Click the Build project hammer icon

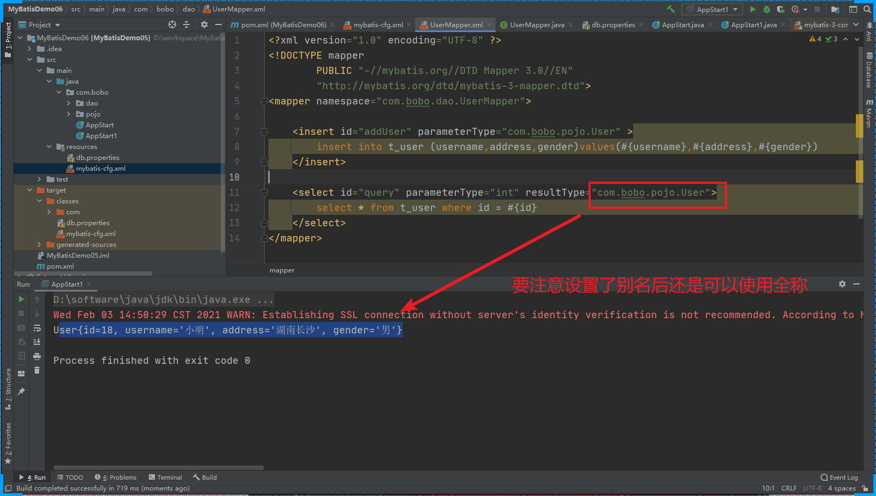point(671,9)
